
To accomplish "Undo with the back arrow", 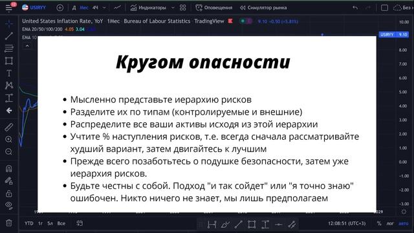I will pos(355,8).
